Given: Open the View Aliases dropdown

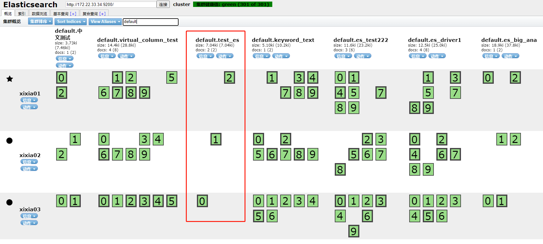Looking at the screenshot, I should pos(105,21).
